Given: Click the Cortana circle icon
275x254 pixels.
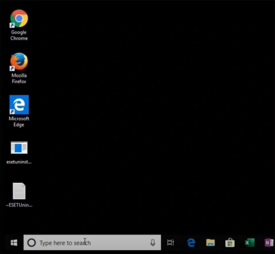Looking at the screenshot, I should point(32,243).
